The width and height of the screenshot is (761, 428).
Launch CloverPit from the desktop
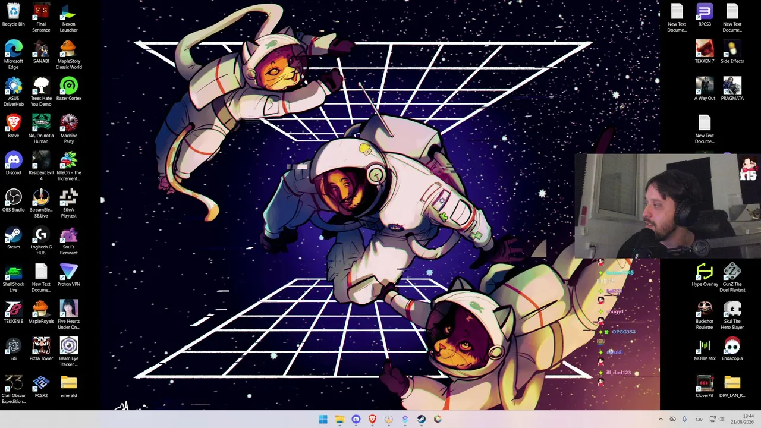pos(705,387)
